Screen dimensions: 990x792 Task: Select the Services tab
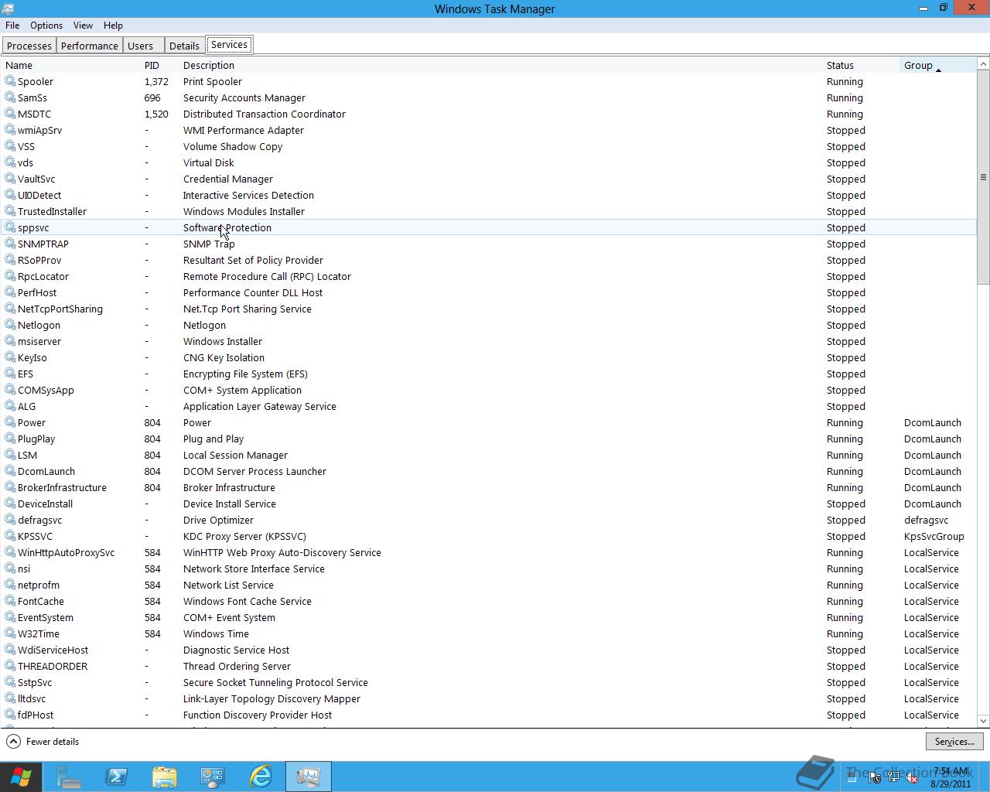pyautogui.click(x=229, y=45)
